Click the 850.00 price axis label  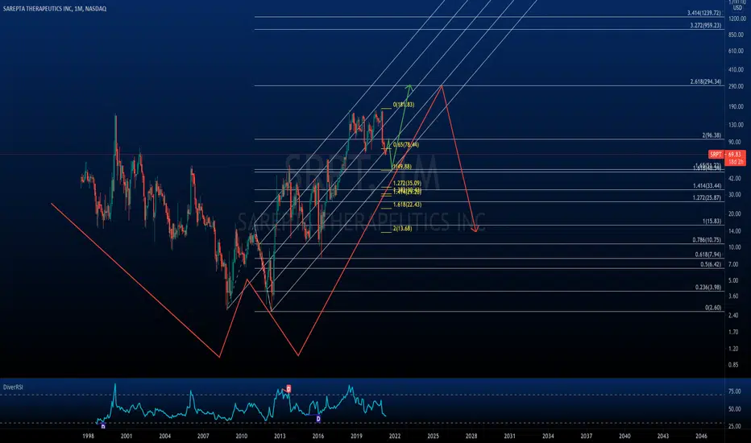pyautogui.click(x=736, y=35)
